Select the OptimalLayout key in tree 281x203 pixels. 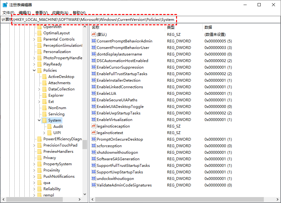coord(57,33)
